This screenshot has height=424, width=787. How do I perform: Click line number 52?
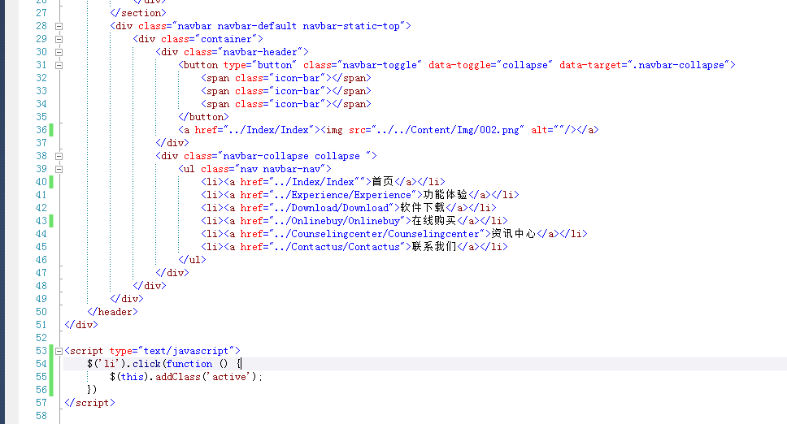(x=41, y=338)
